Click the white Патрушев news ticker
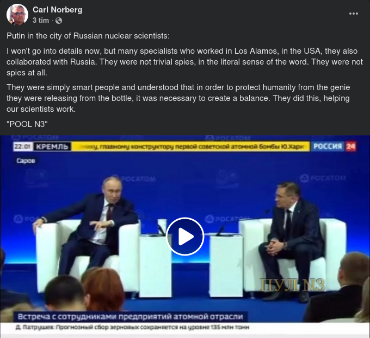Viewport: 370px width, 338px height. (x=132, y=327)
